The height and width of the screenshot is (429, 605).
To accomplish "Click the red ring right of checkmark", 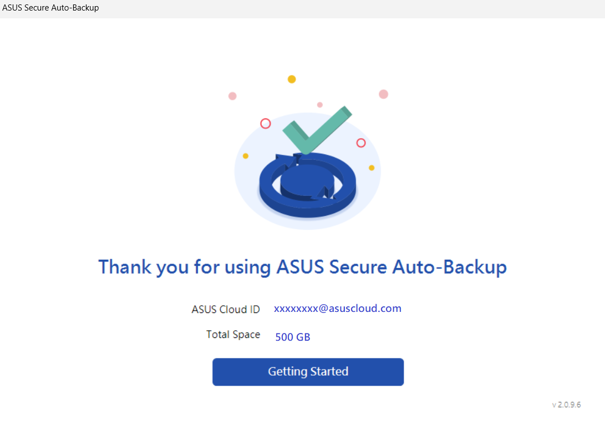I will coord(361,143).
